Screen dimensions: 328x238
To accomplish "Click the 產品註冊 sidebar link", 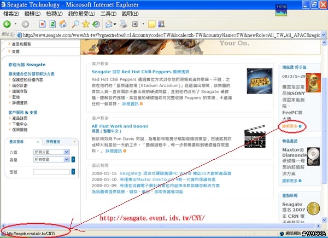I will (20, 118).
